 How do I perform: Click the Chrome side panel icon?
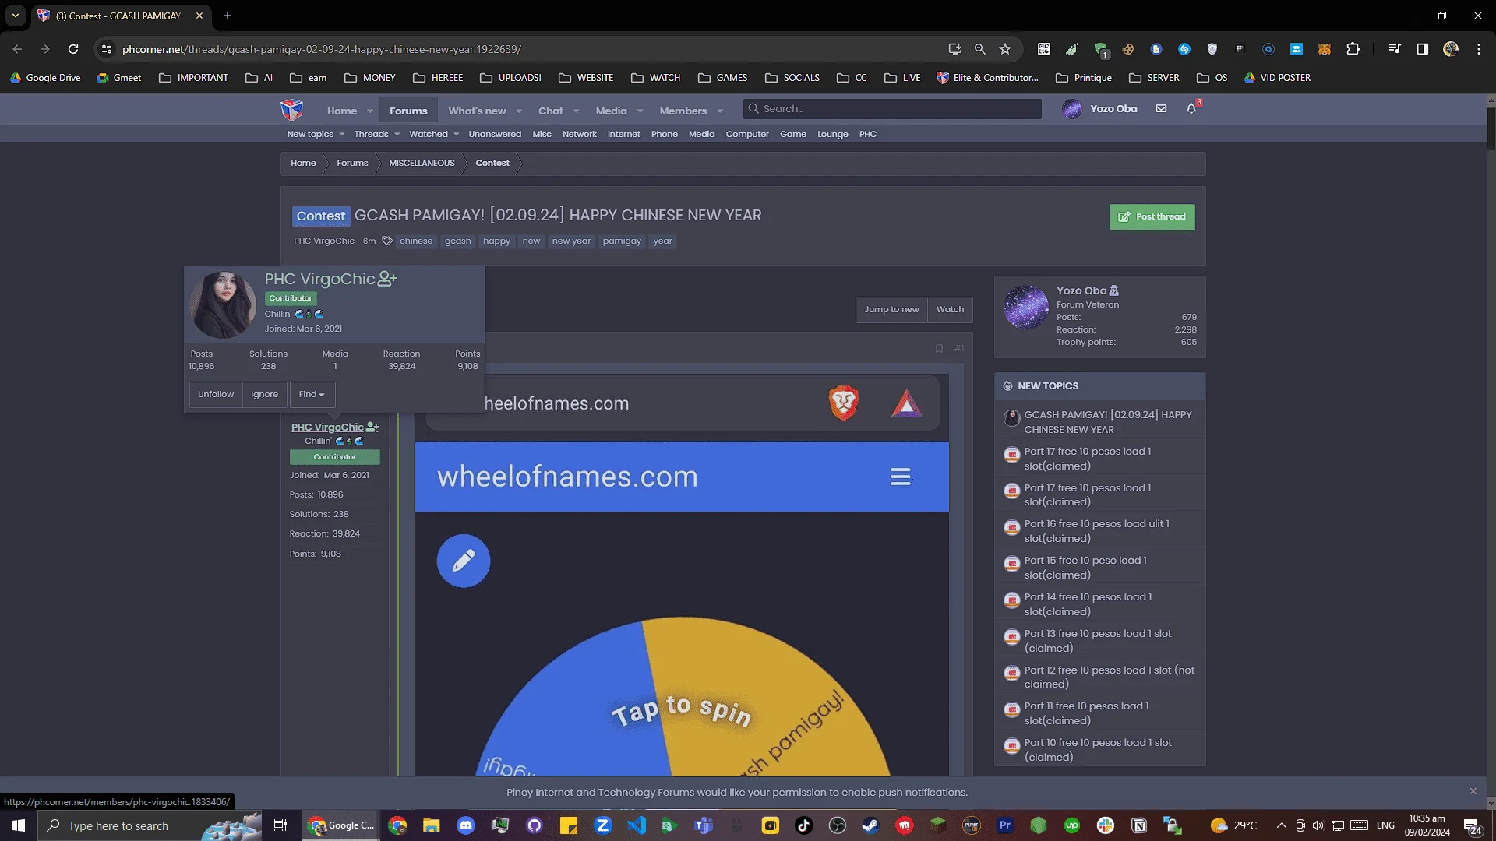tap(1423, 49)
